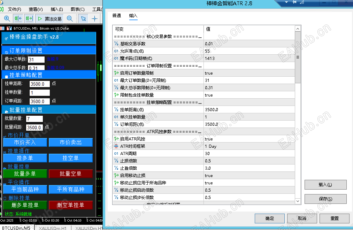Switch to the 普通 tab

[117, 16]
